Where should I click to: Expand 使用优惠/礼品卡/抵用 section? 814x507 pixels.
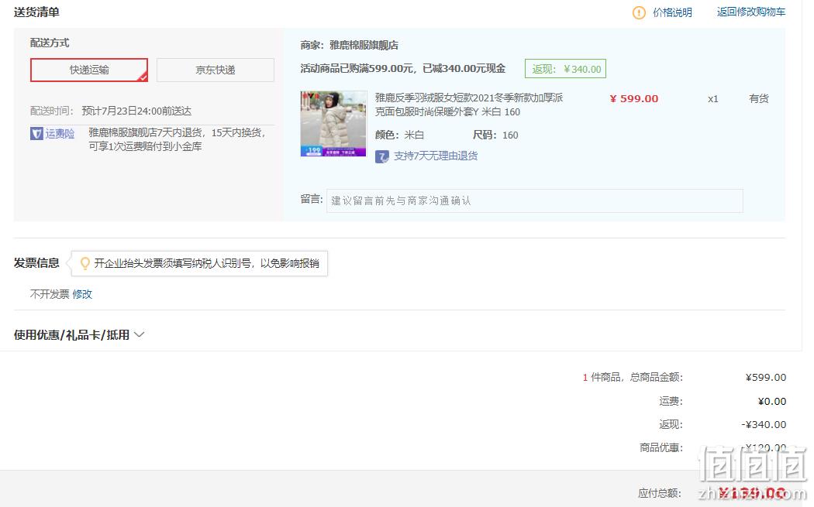click(79, 335)
